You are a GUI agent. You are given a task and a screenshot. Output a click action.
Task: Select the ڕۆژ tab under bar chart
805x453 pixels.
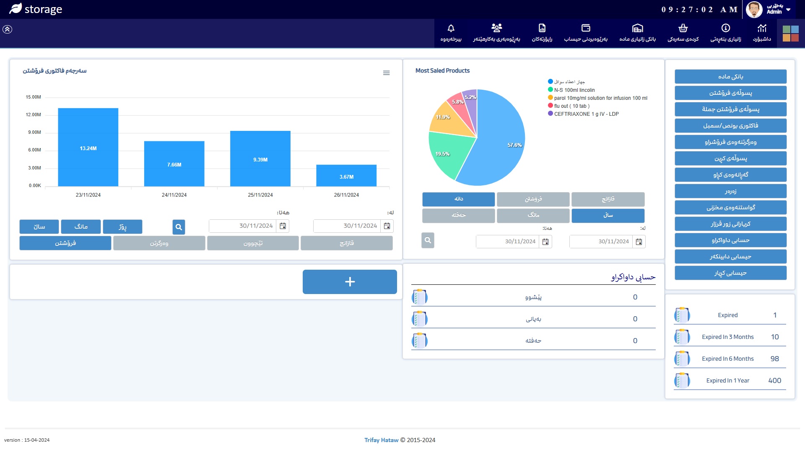[x=122, y=227]
